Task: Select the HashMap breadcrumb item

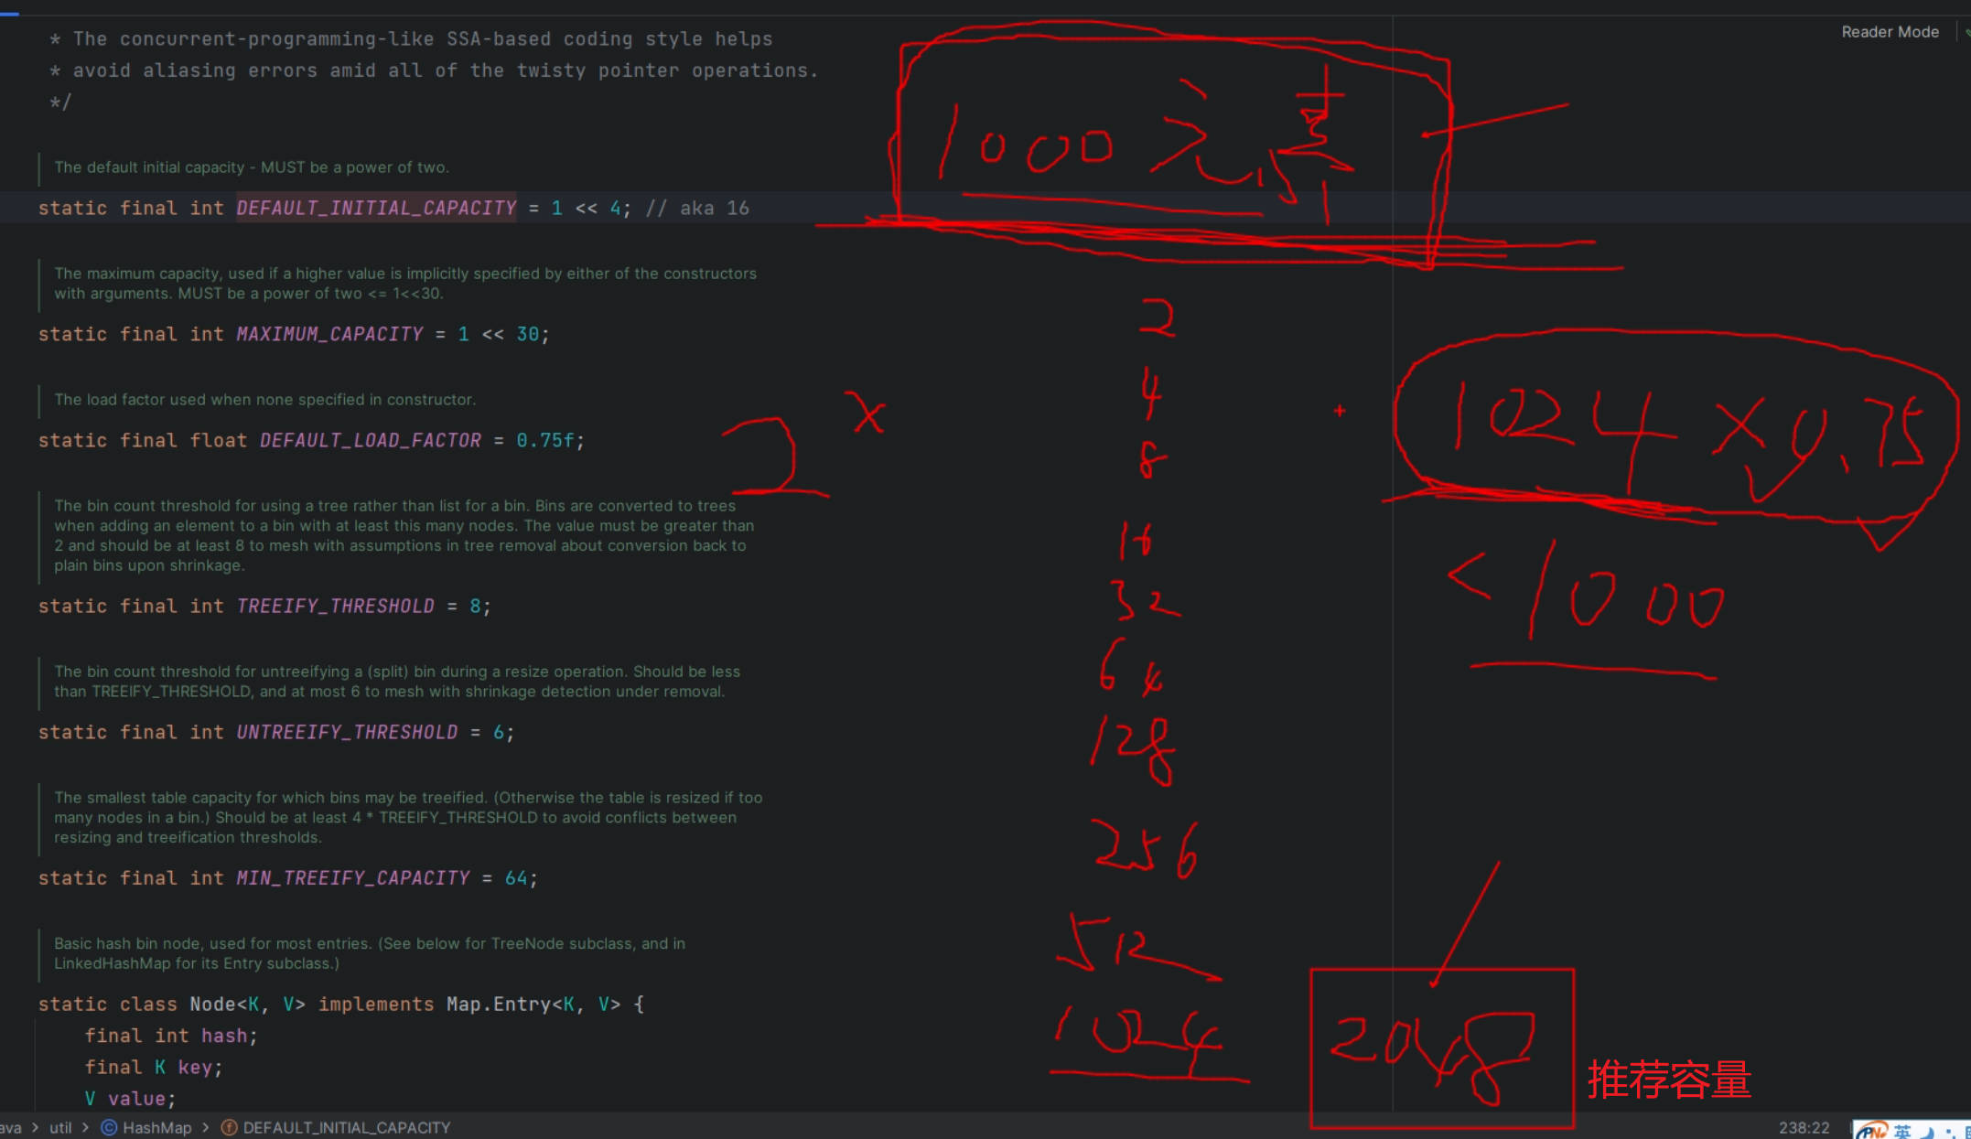Action: pos(156,1127)
